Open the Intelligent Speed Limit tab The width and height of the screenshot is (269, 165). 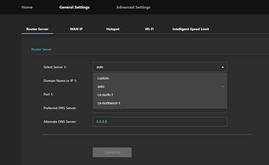[x=191, y=29]
